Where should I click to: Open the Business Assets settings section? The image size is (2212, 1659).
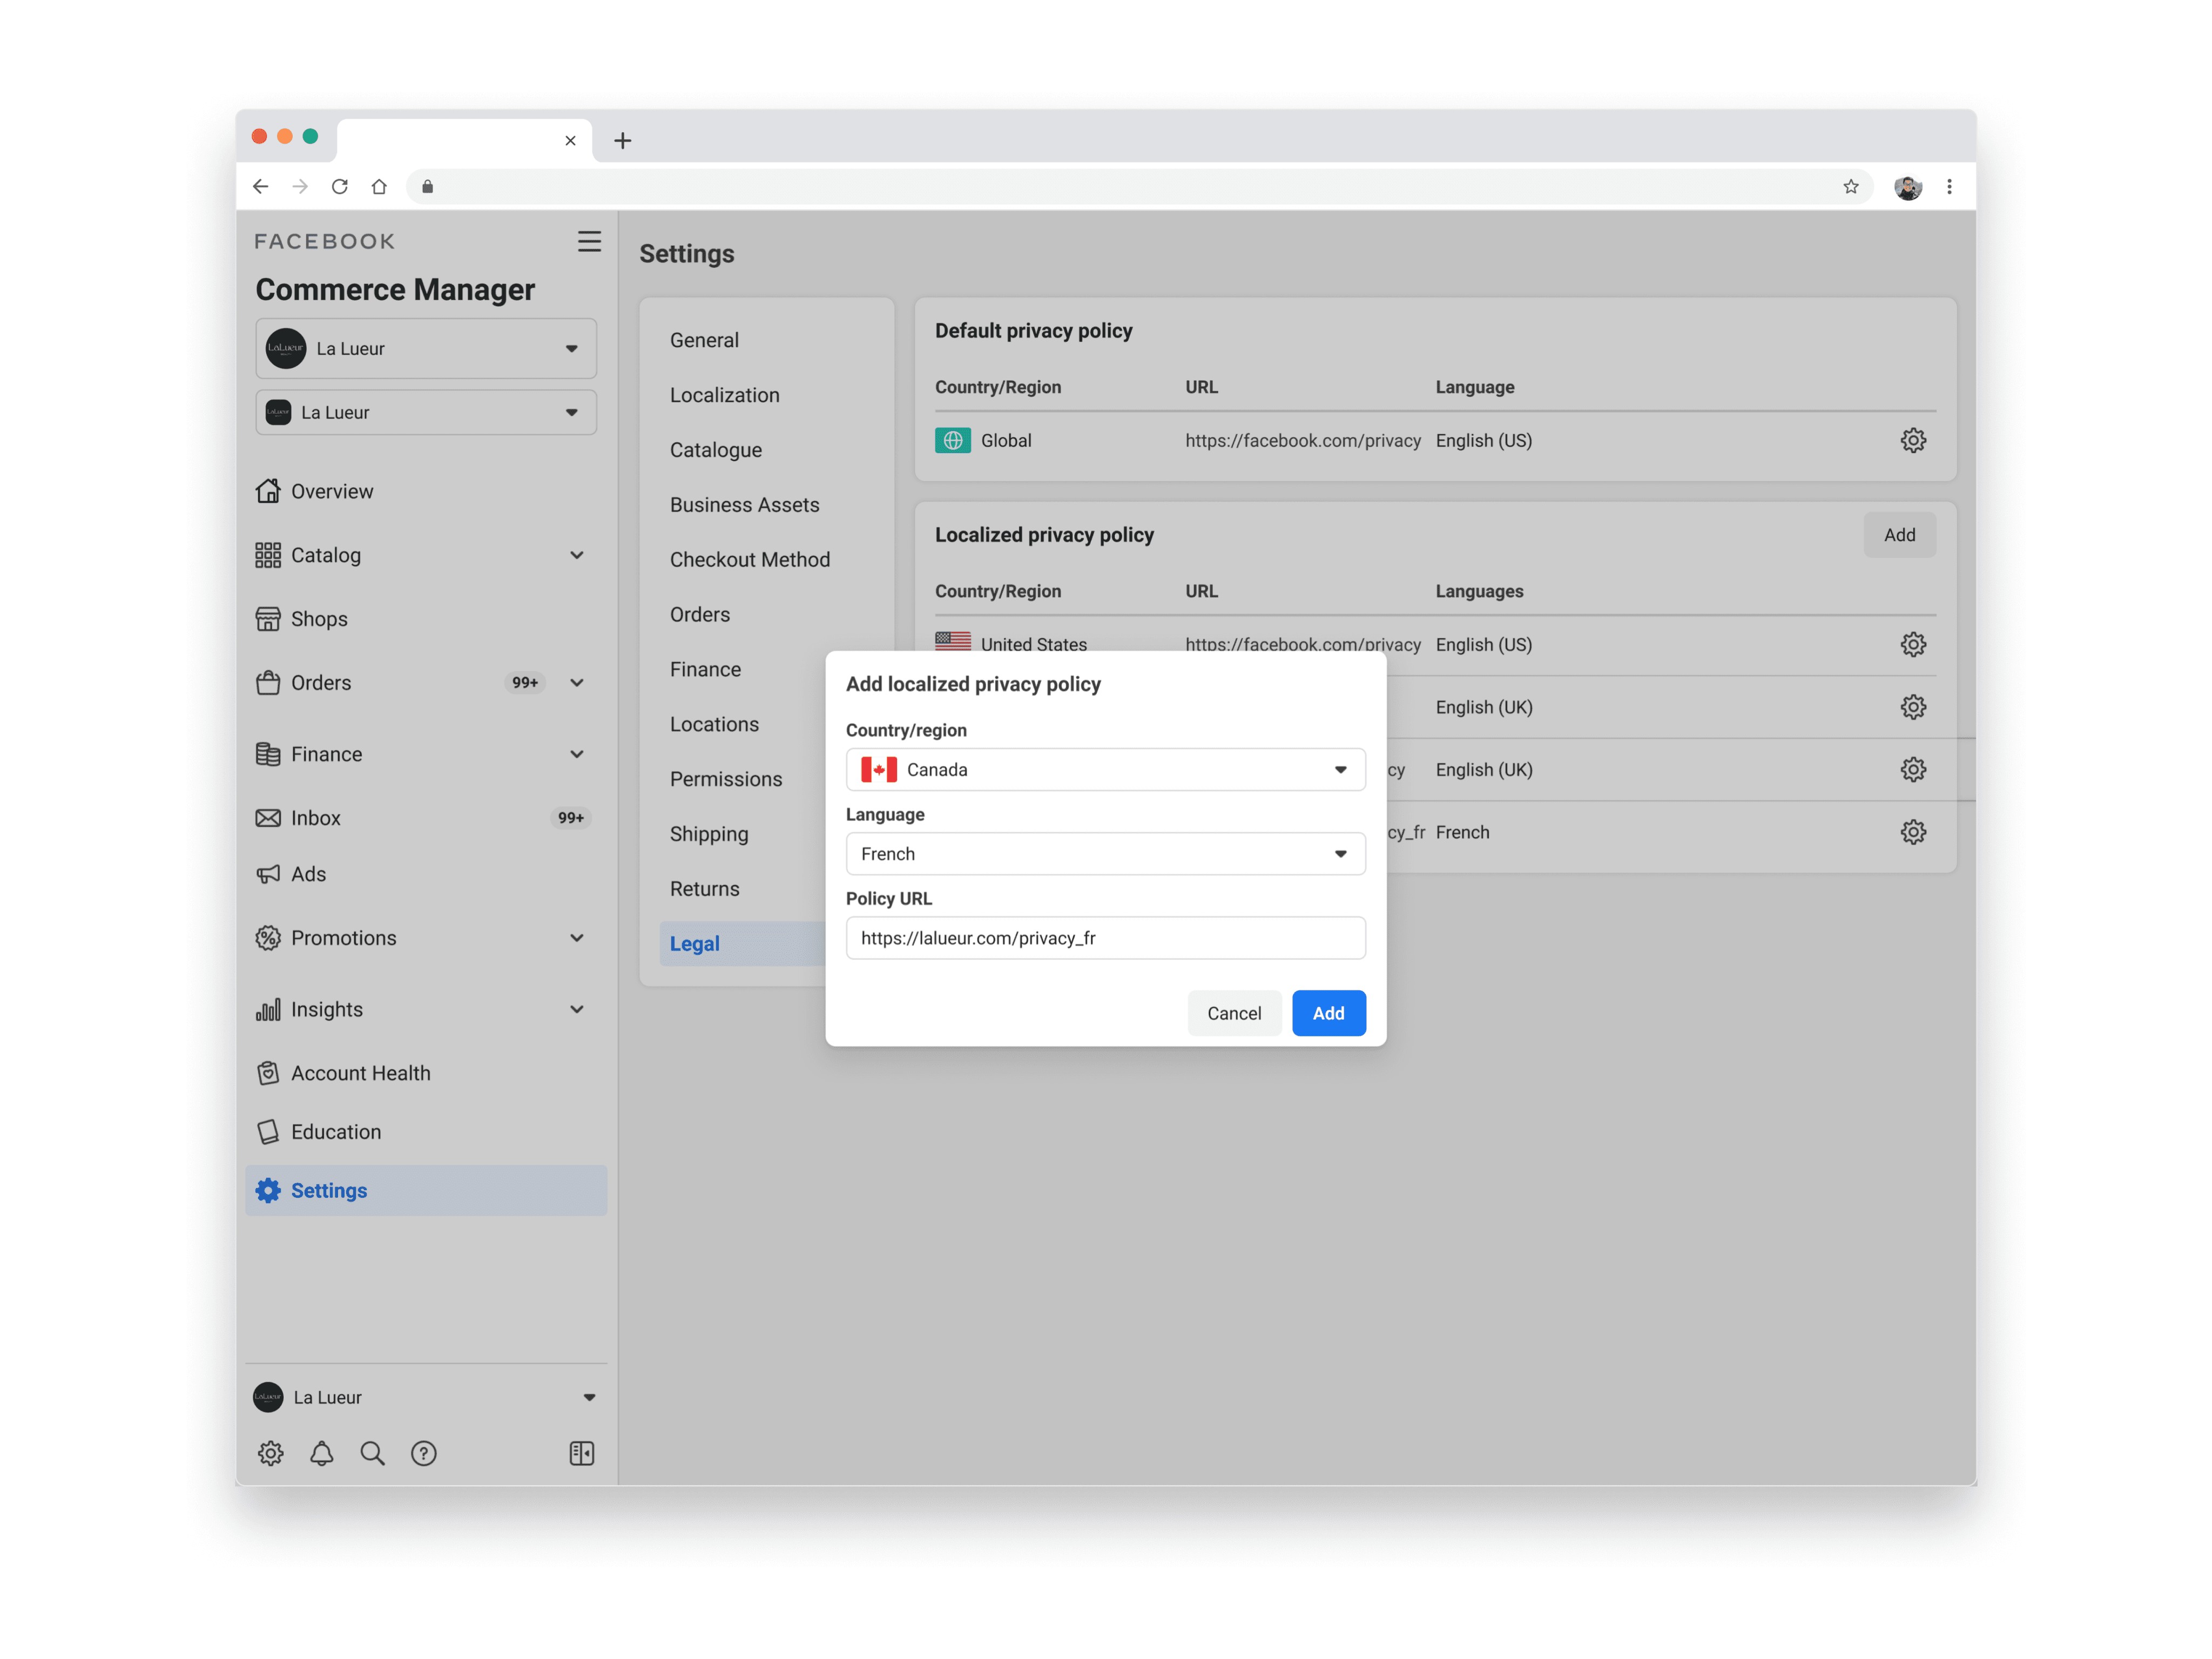pos(744,505)
